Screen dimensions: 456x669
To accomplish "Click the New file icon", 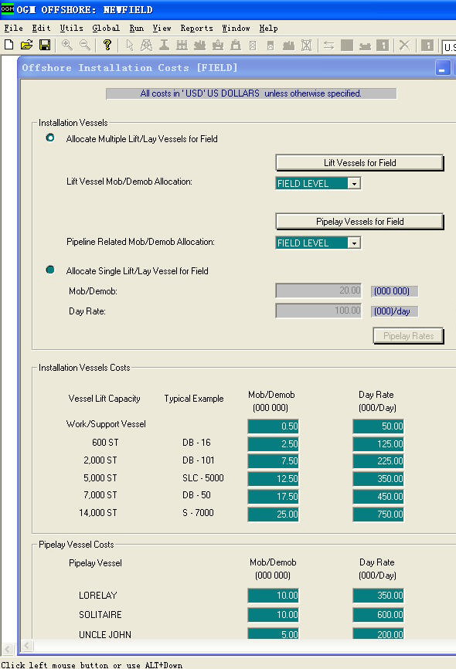I will tap(9, 45).
